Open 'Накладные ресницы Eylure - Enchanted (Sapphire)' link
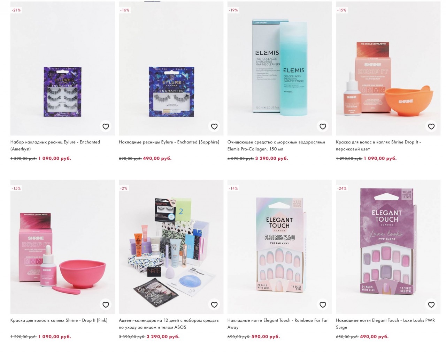This screenshot has width=446, height=355. 169,142
